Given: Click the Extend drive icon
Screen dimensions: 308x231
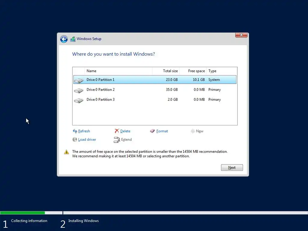Looking at the screenshot, I should pos(117,140).
